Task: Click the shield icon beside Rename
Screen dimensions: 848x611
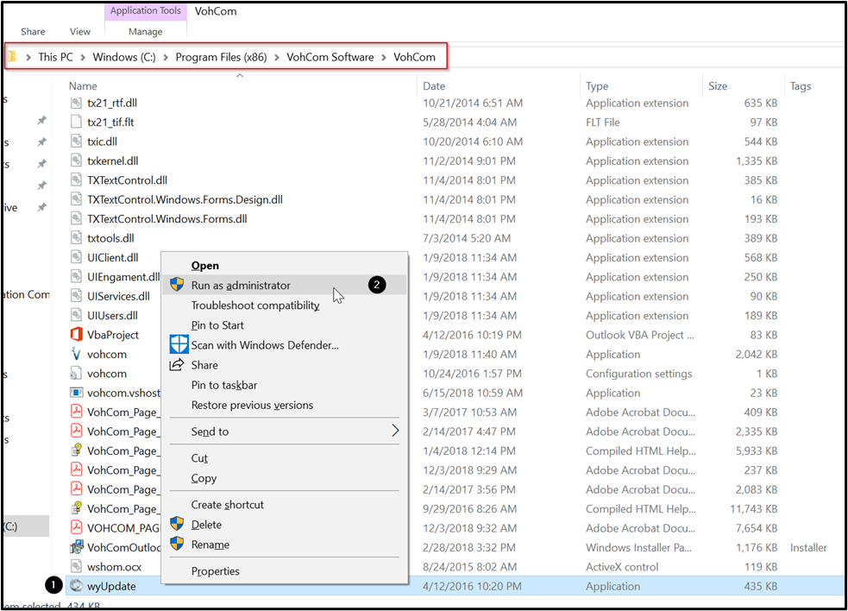Action: (x=177, y=544)
